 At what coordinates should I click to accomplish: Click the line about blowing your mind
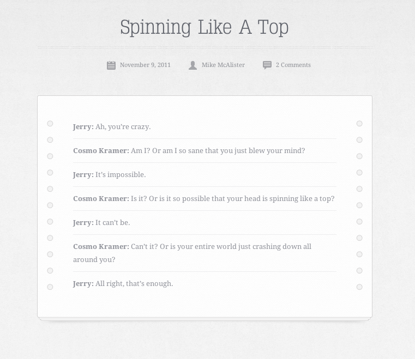[189, 151]
